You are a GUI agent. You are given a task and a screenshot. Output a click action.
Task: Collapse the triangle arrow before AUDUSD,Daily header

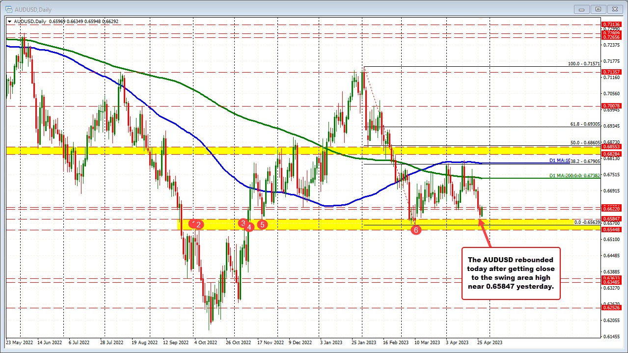9,22
